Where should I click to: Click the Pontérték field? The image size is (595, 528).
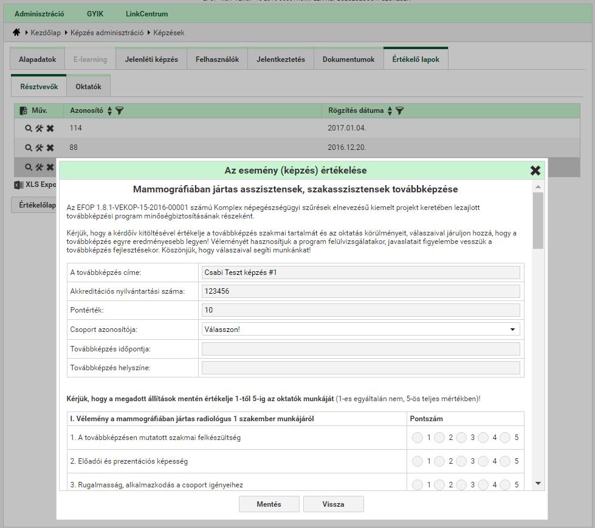pyautogui.click(x=360, y=310)
